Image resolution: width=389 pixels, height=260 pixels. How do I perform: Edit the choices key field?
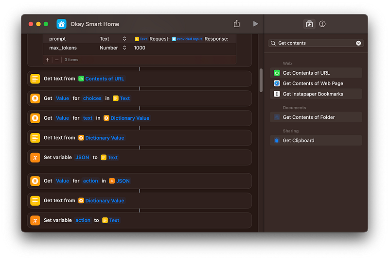pos(92,98)
